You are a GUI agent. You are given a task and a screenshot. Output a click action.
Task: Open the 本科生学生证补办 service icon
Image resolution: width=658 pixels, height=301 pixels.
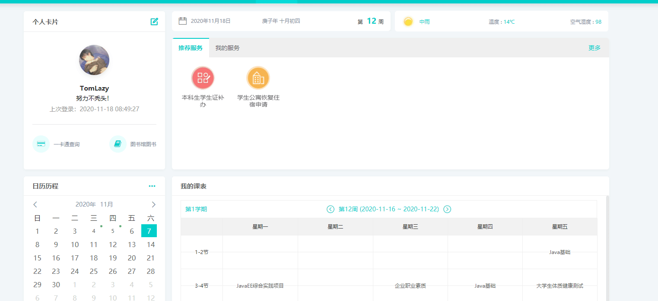[x=203, y=78]
